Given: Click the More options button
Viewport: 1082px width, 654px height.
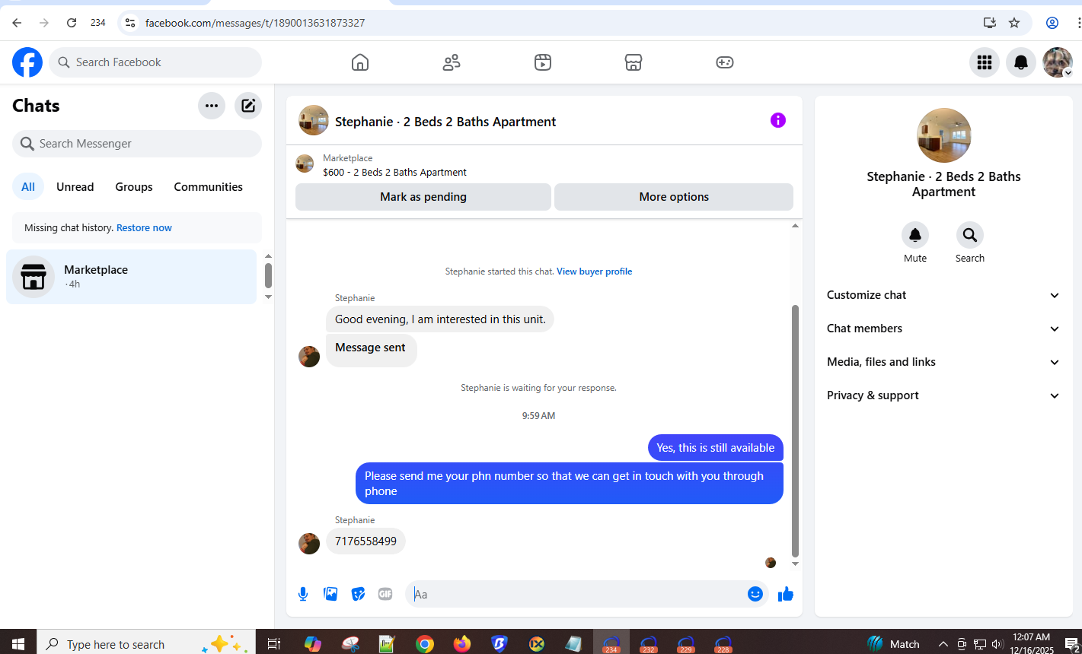Looking at the screenshot, I should click(674, 197).
